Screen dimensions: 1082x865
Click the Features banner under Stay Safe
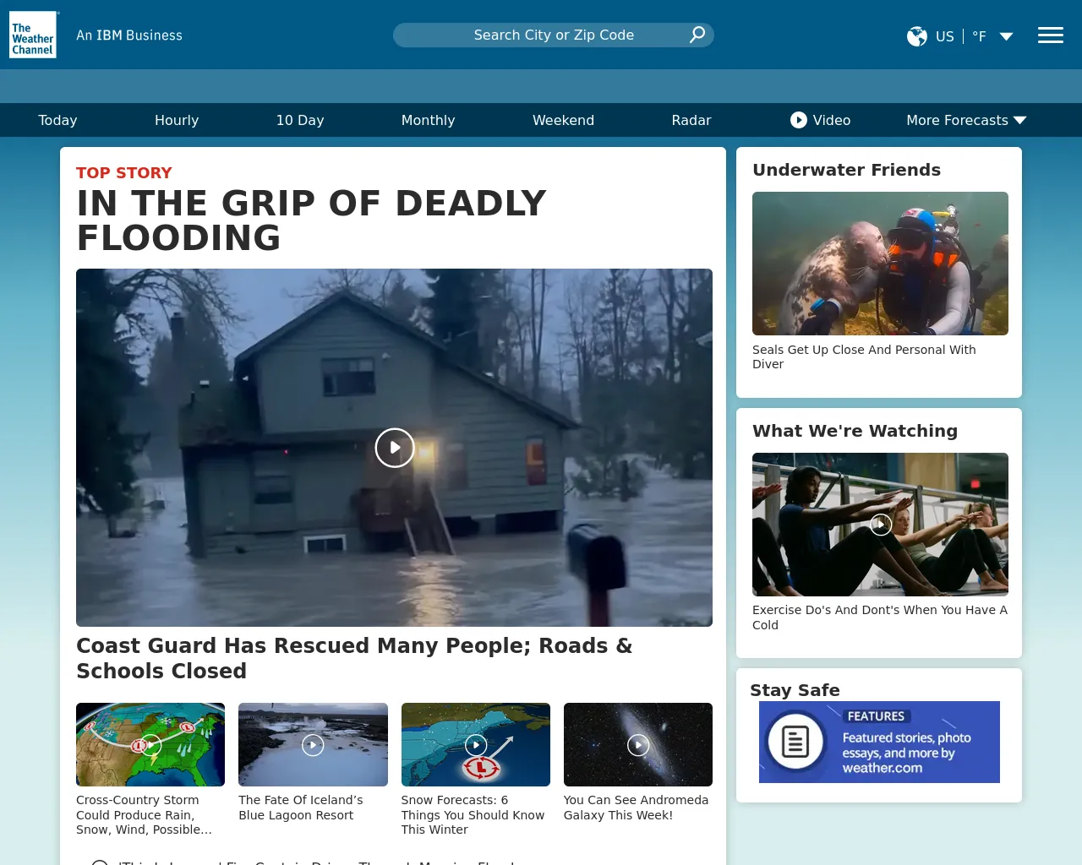click(x=879, y=742)
